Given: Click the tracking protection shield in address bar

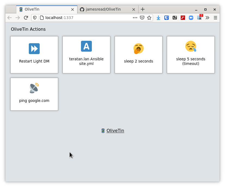Looking at the screenshot, I should point(35,17).
